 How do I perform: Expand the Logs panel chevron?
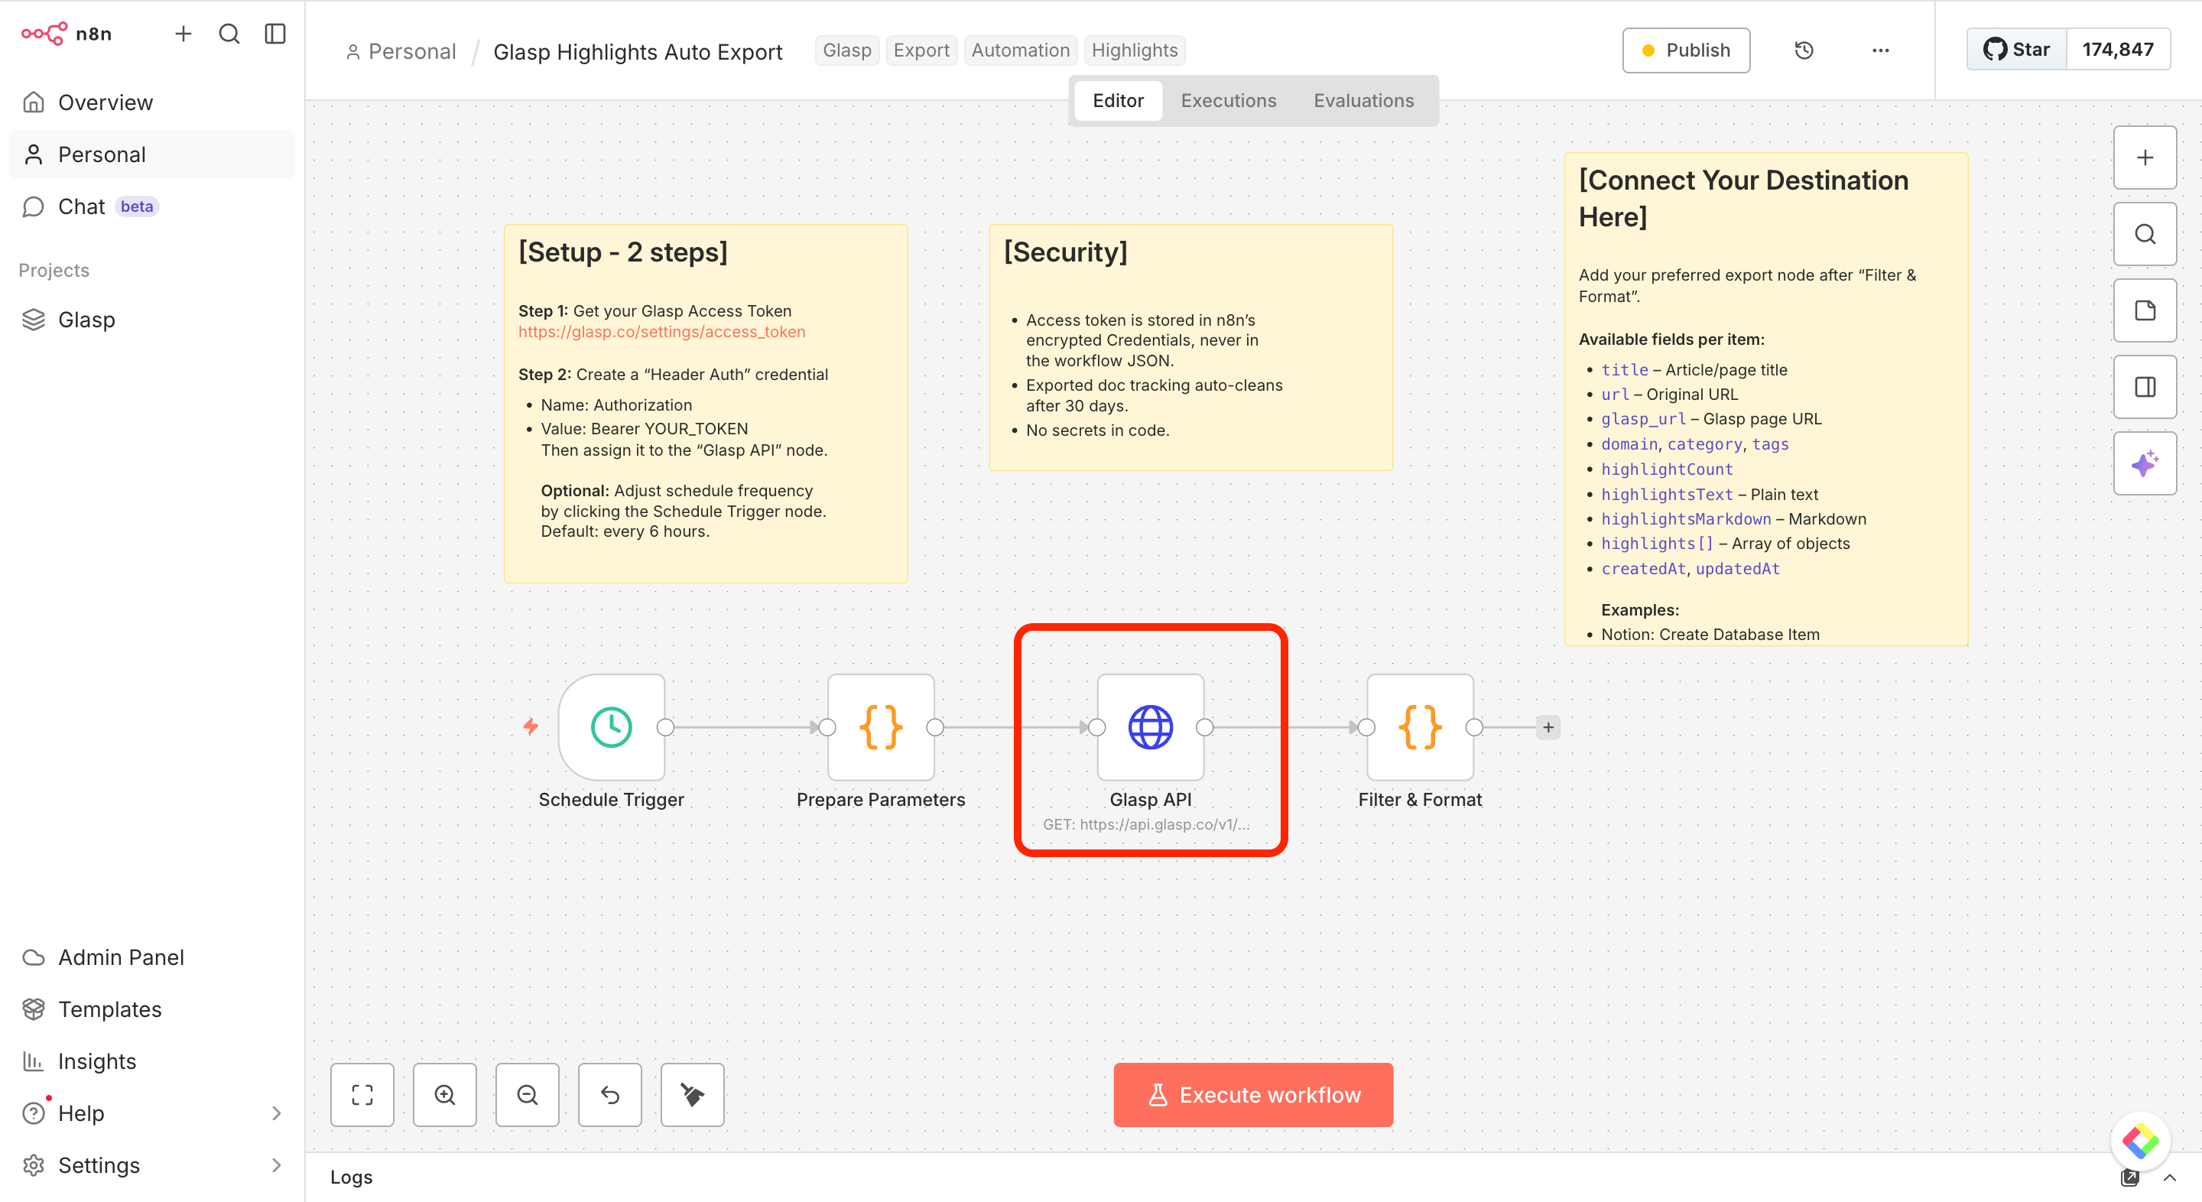point(2170,1178)
